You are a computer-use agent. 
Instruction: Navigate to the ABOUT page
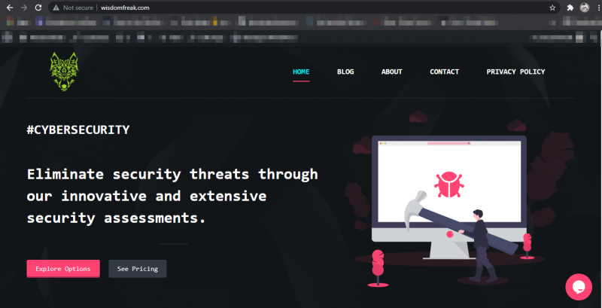pos(391,72)
